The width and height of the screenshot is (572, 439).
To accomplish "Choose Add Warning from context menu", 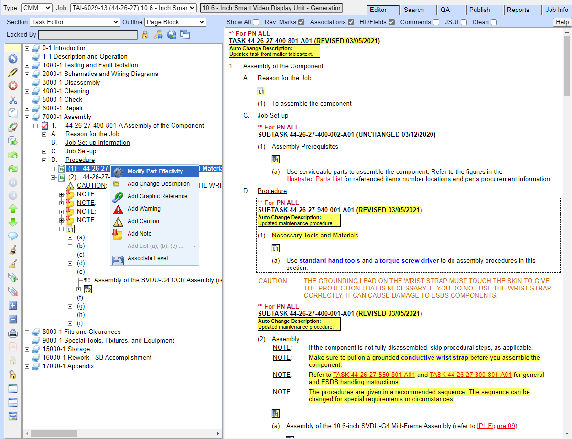I will tap(155, 209).
